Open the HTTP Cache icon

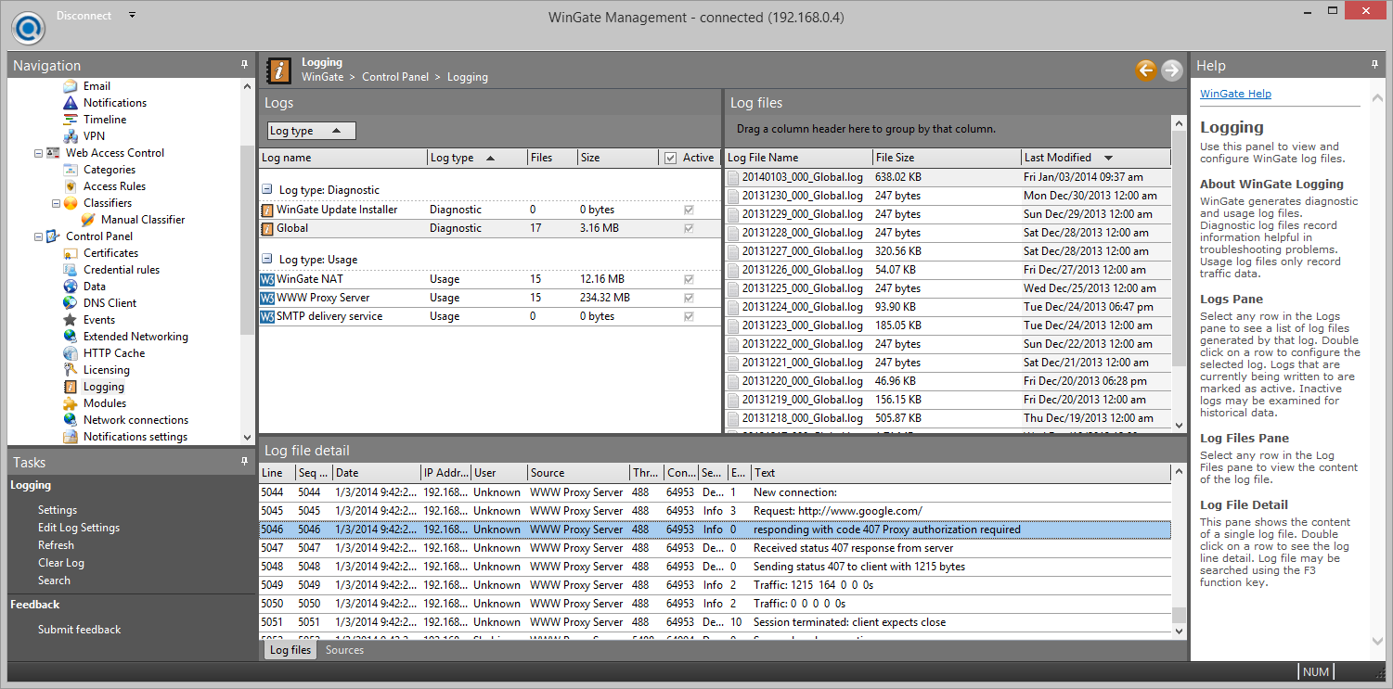[71, 353]
